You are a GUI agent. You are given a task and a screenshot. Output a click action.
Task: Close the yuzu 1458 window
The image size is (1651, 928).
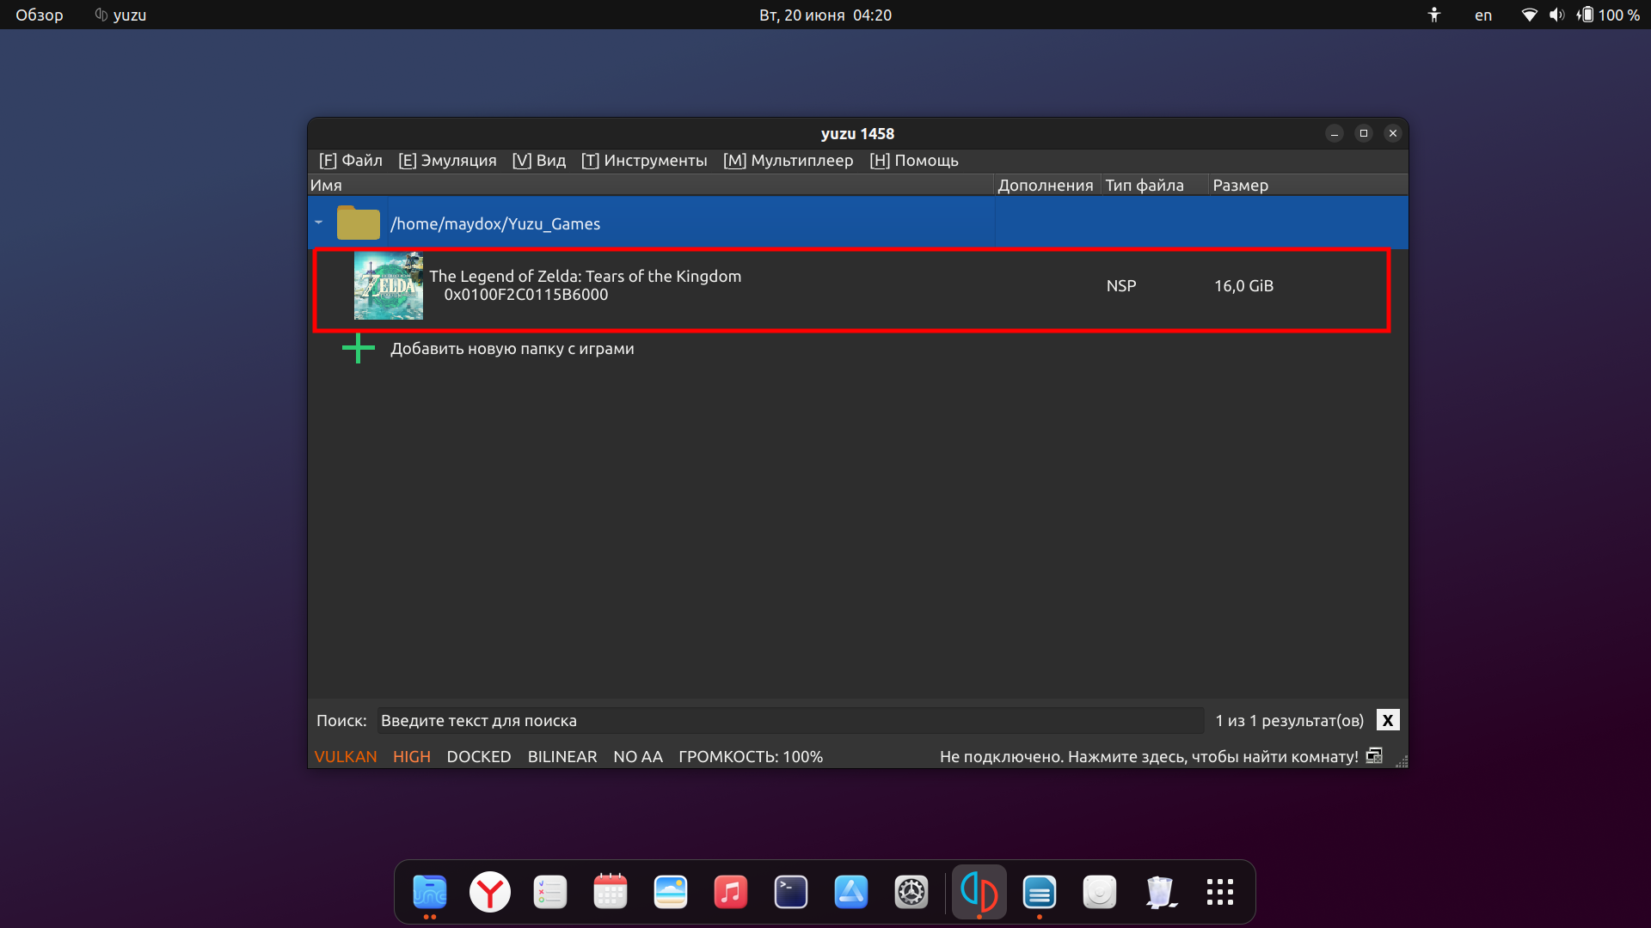click(x=1393, y=133)
